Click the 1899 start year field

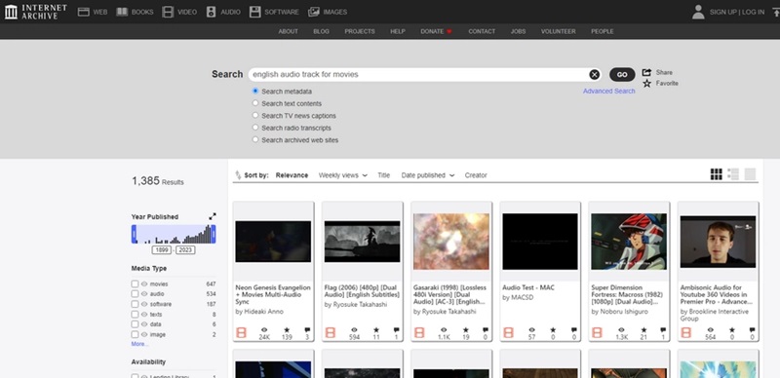click(x=162, y=249)
